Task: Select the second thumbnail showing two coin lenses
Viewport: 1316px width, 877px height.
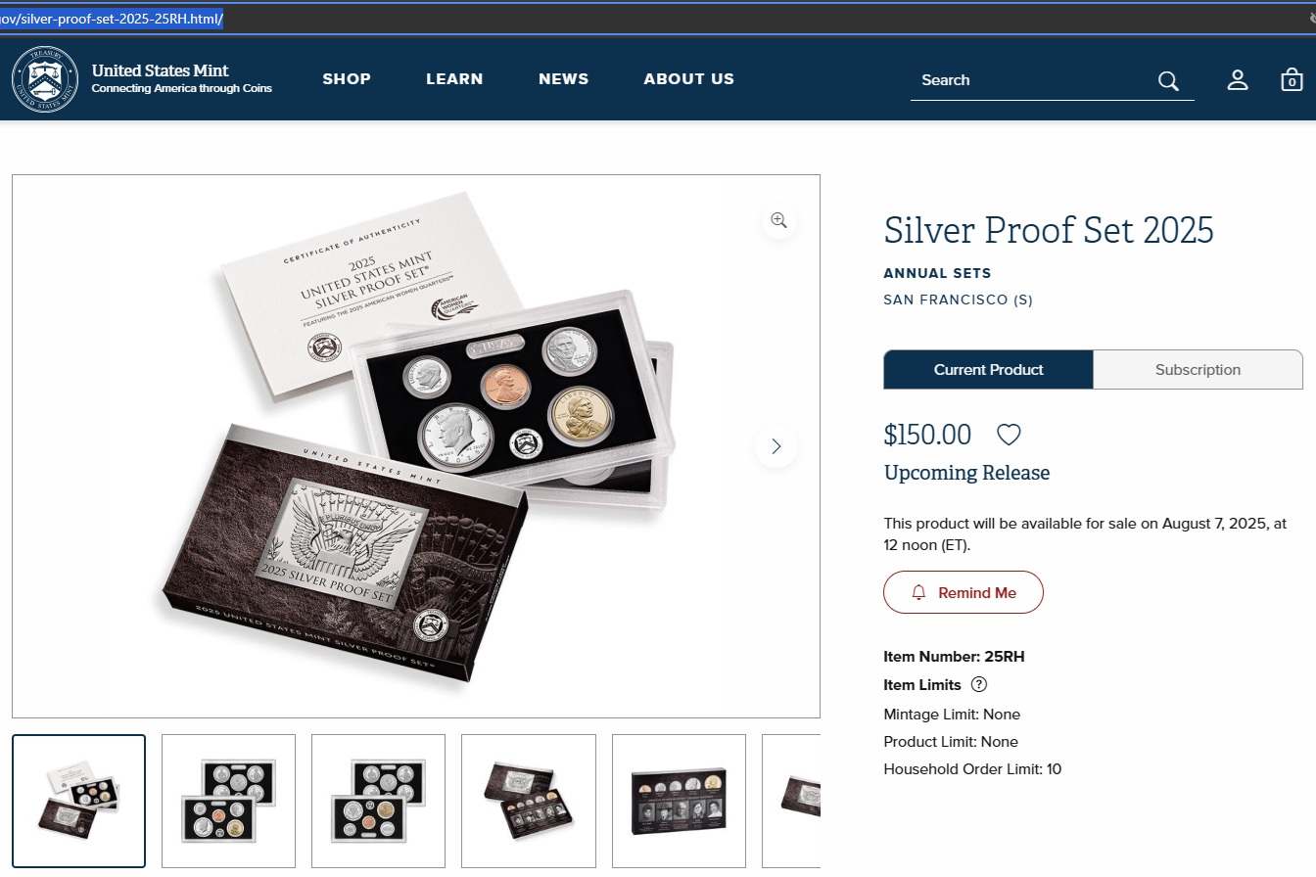Action: point(228,801)
